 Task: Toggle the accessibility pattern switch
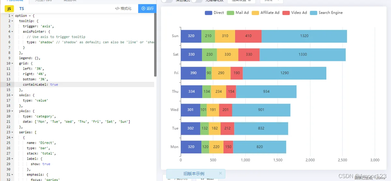(x=197, y=1)
